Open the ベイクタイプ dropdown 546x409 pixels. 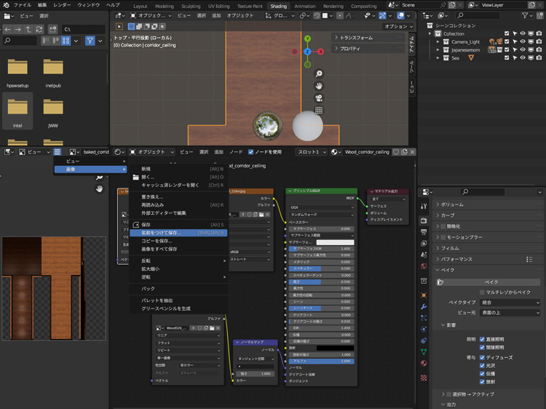509,302
